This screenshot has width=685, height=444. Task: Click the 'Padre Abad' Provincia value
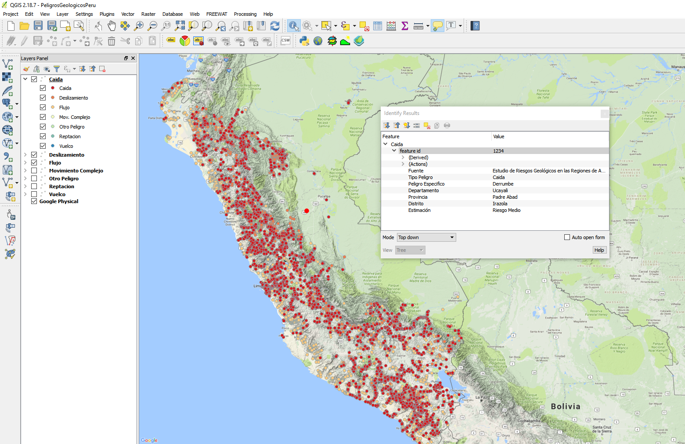tap(505, 197)
